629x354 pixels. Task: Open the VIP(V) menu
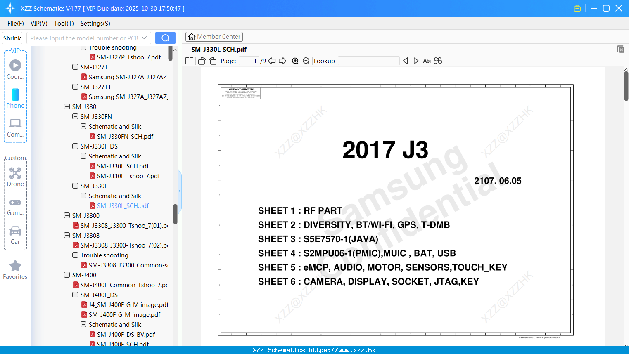point(39,24)
